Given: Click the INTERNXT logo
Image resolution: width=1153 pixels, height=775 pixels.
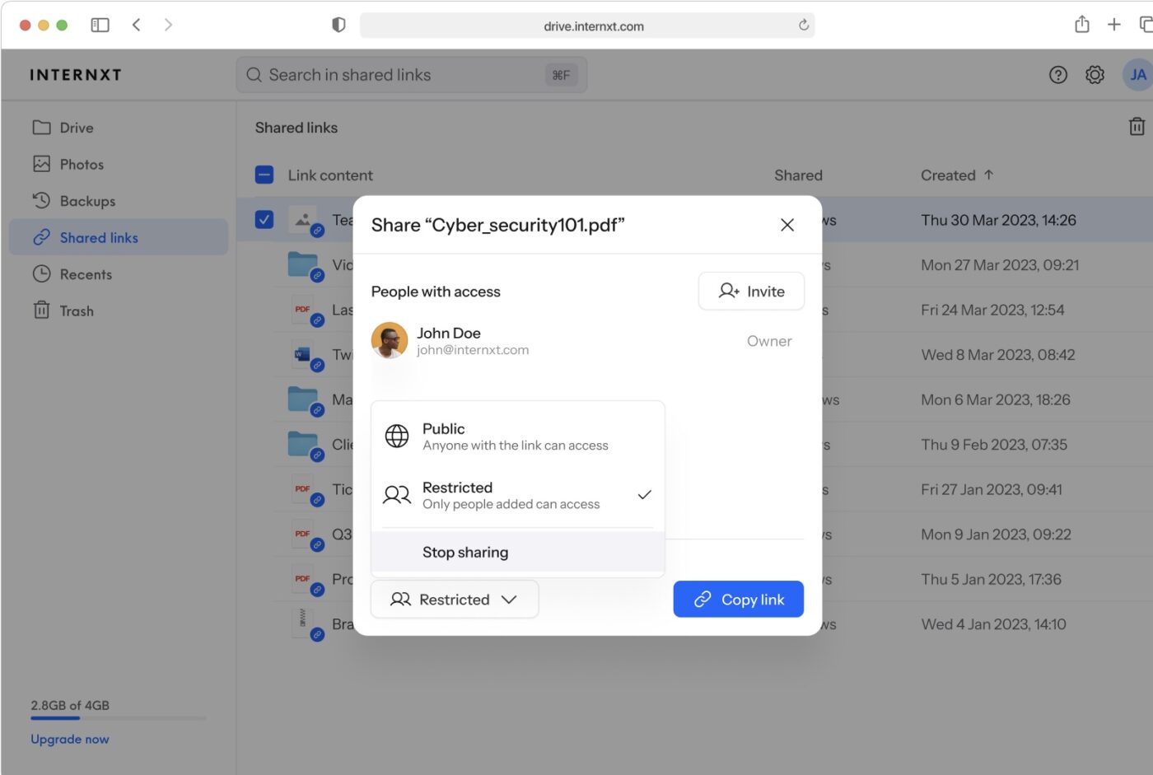Looking at the screenshot, I should pyautogui.click(x=76, y=75).
